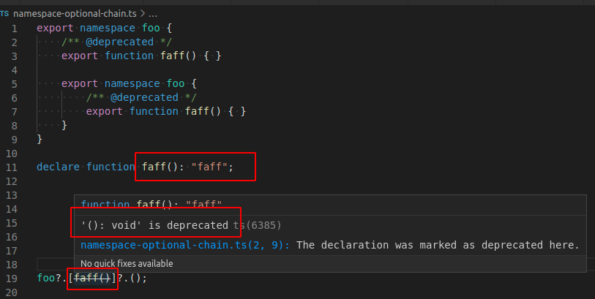Click the @deprecated tag on line 2

click(x=119, y=42)
